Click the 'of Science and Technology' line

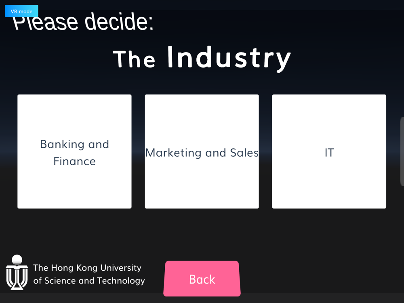tap(89, 281)
